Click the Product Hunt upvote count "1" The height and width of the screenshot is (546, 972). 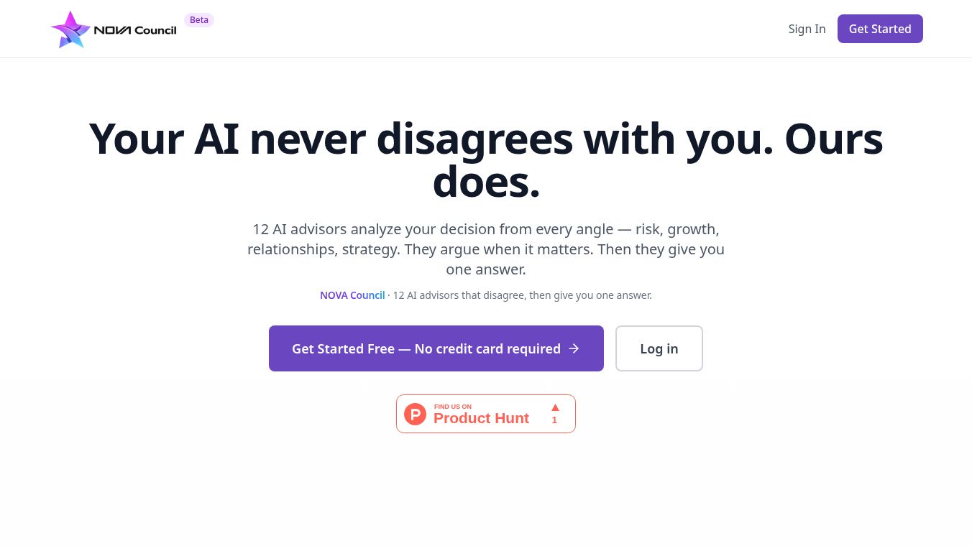pos(554,420)
